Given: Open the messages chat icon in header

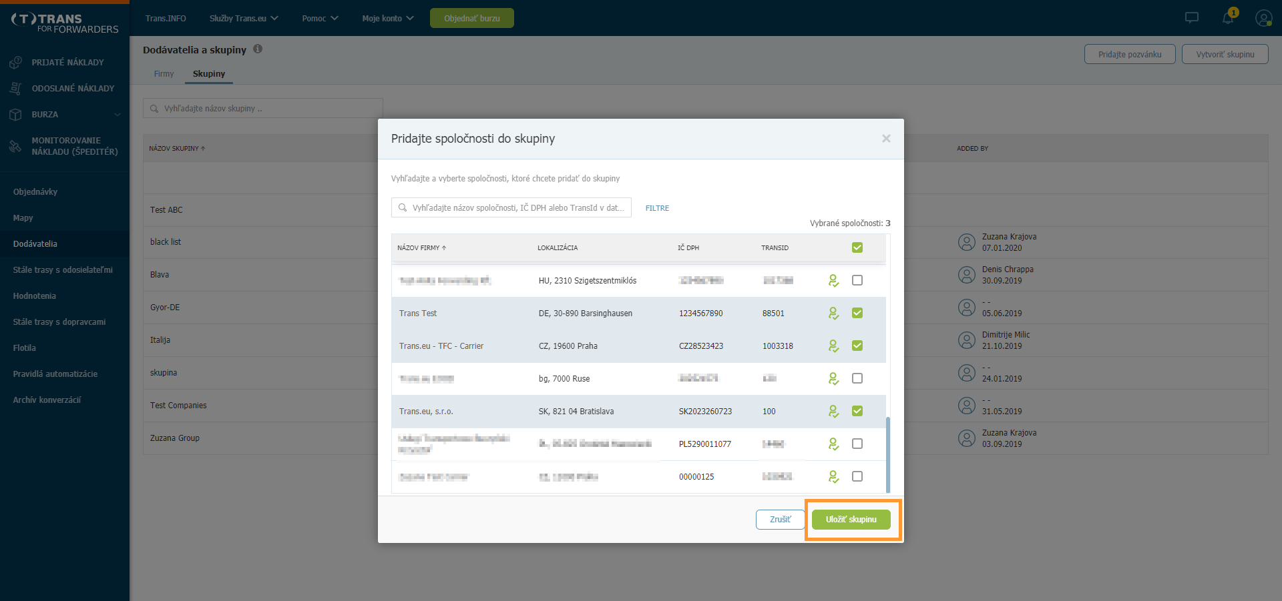Looking at the screenshot, I should (x=1191, y=18).
